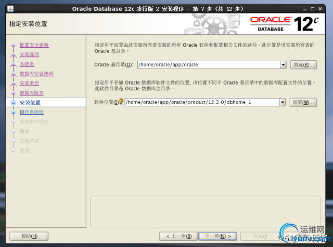Image resolution: width=333 pixels, height=247 pixels.
Task: Click the Oracle 基目录 path field
Action: (209, 65)
